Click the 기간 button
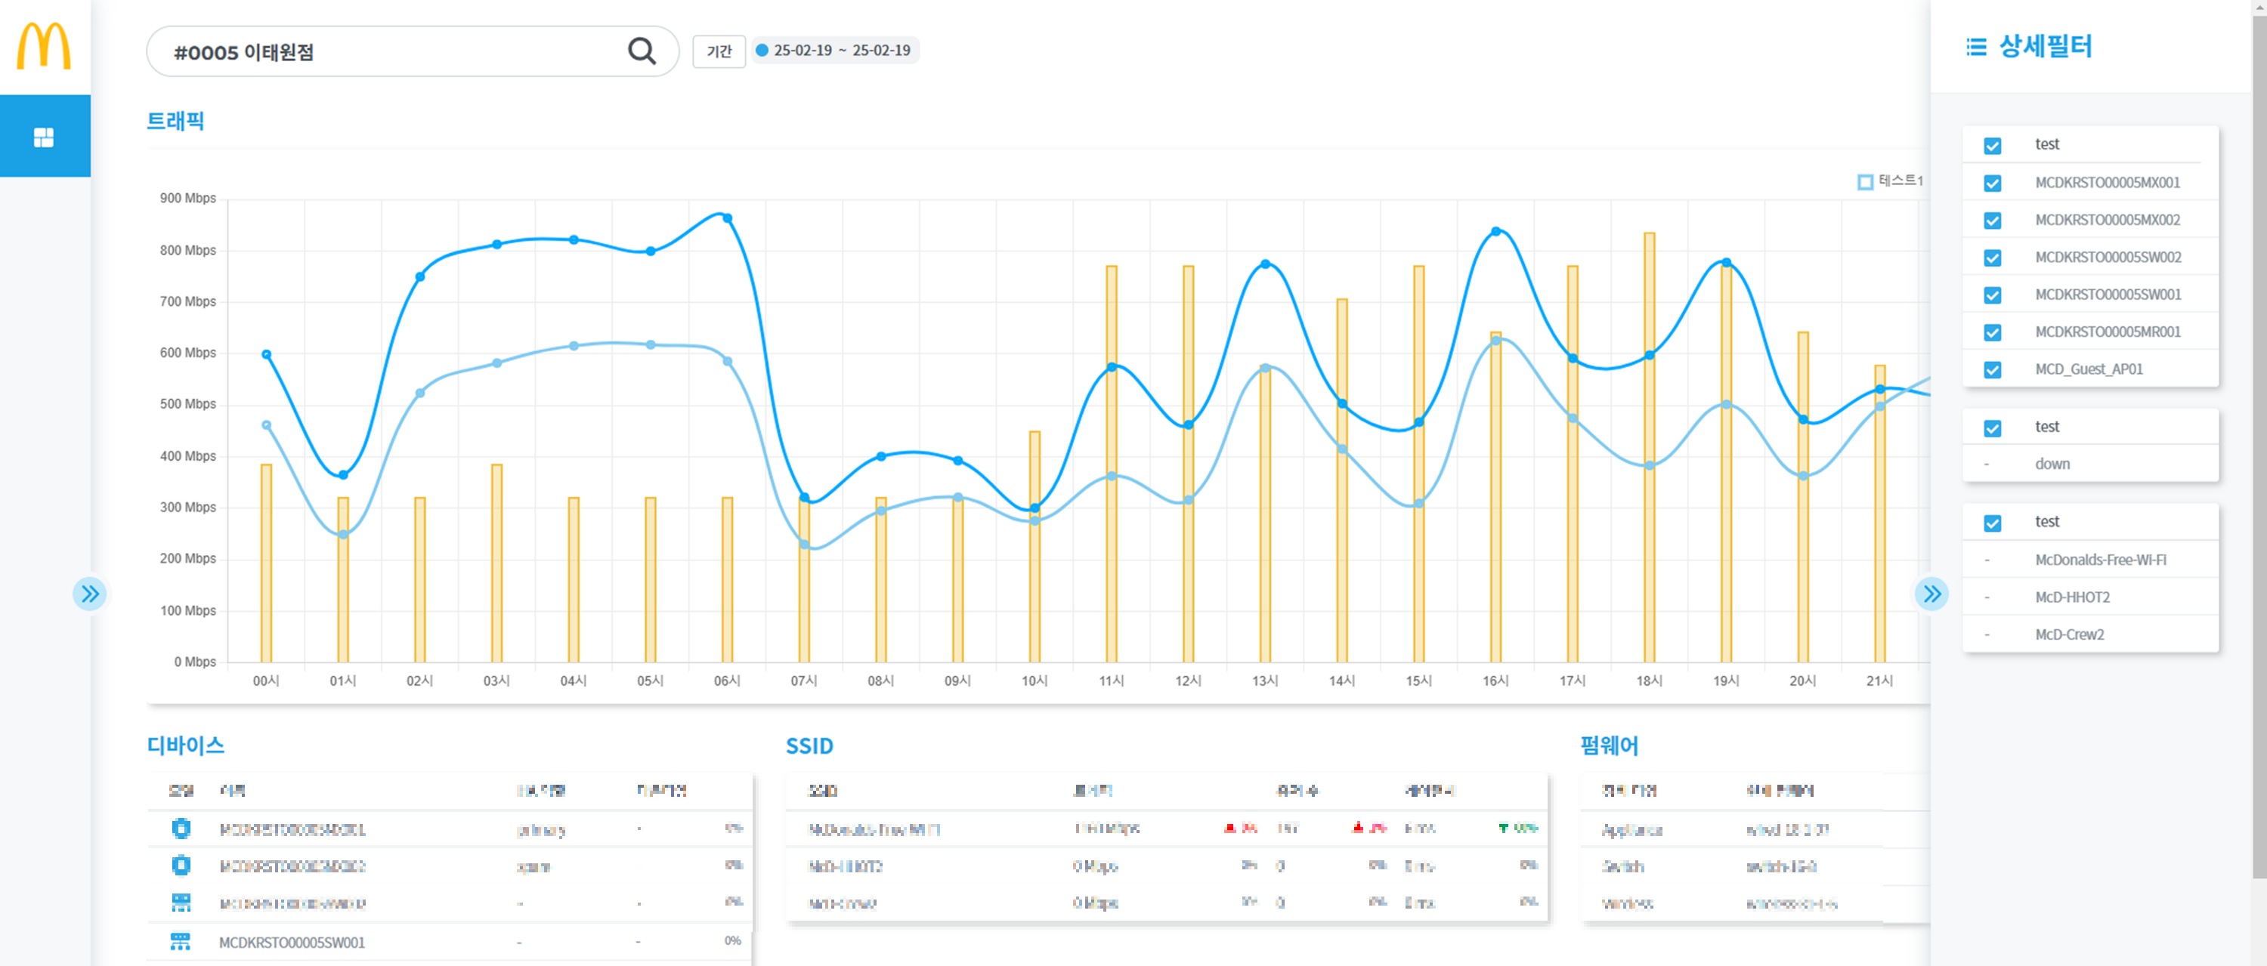Screen dimensions: 2267x966 point(718,51)
